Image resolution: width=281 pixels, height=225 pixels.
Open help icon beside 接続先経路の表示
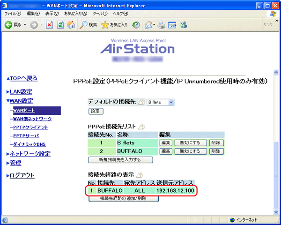(x=140, y=175)
